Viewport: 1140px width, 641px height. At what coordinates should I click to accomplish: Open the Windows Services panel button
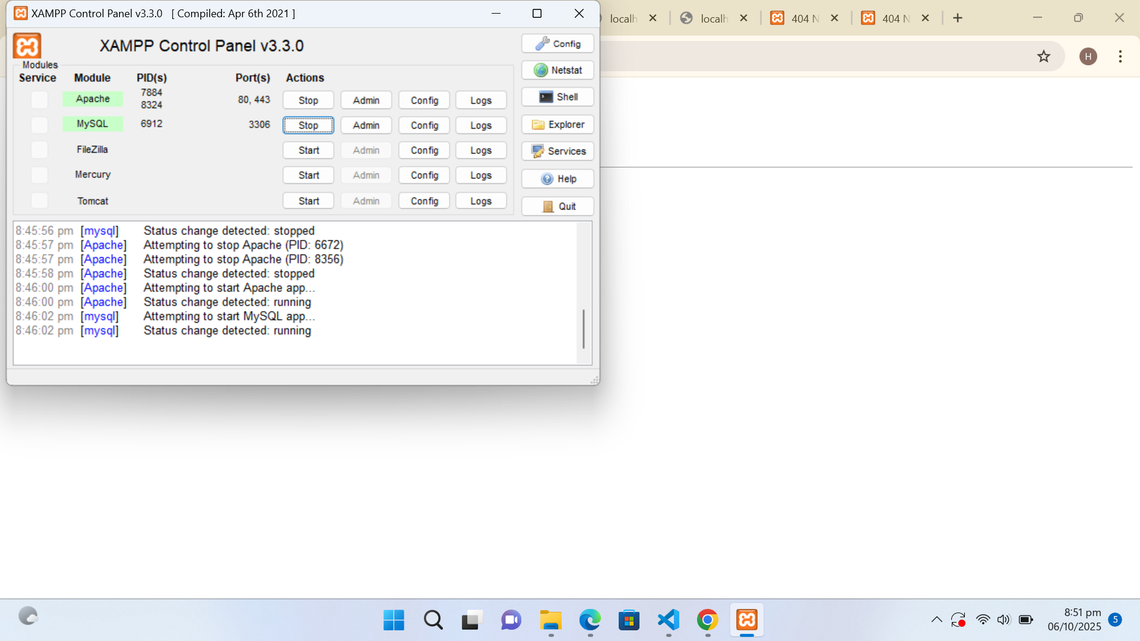pyautogui.click(x=558, y=151)
